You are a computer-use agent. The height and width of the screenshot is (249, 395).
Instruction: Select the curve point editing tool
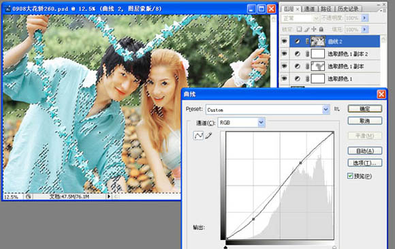point(198,136)
